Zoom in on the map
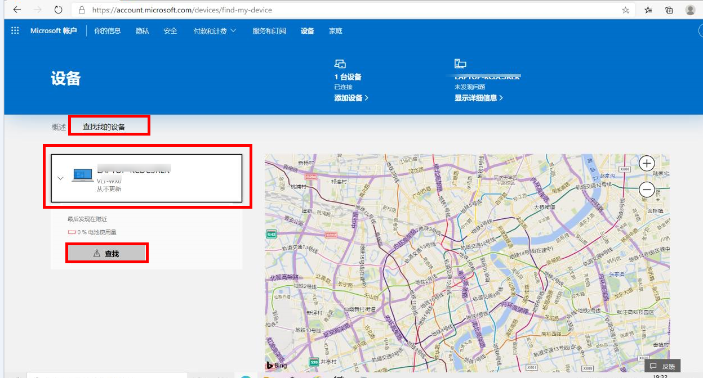Screen dimensions: 703x378 (647, 164)
